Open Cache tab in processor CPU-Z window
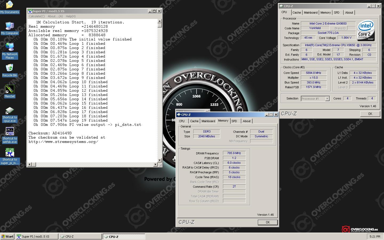The height and width of the screenshot is (240, 384). [x=297, y=13]
